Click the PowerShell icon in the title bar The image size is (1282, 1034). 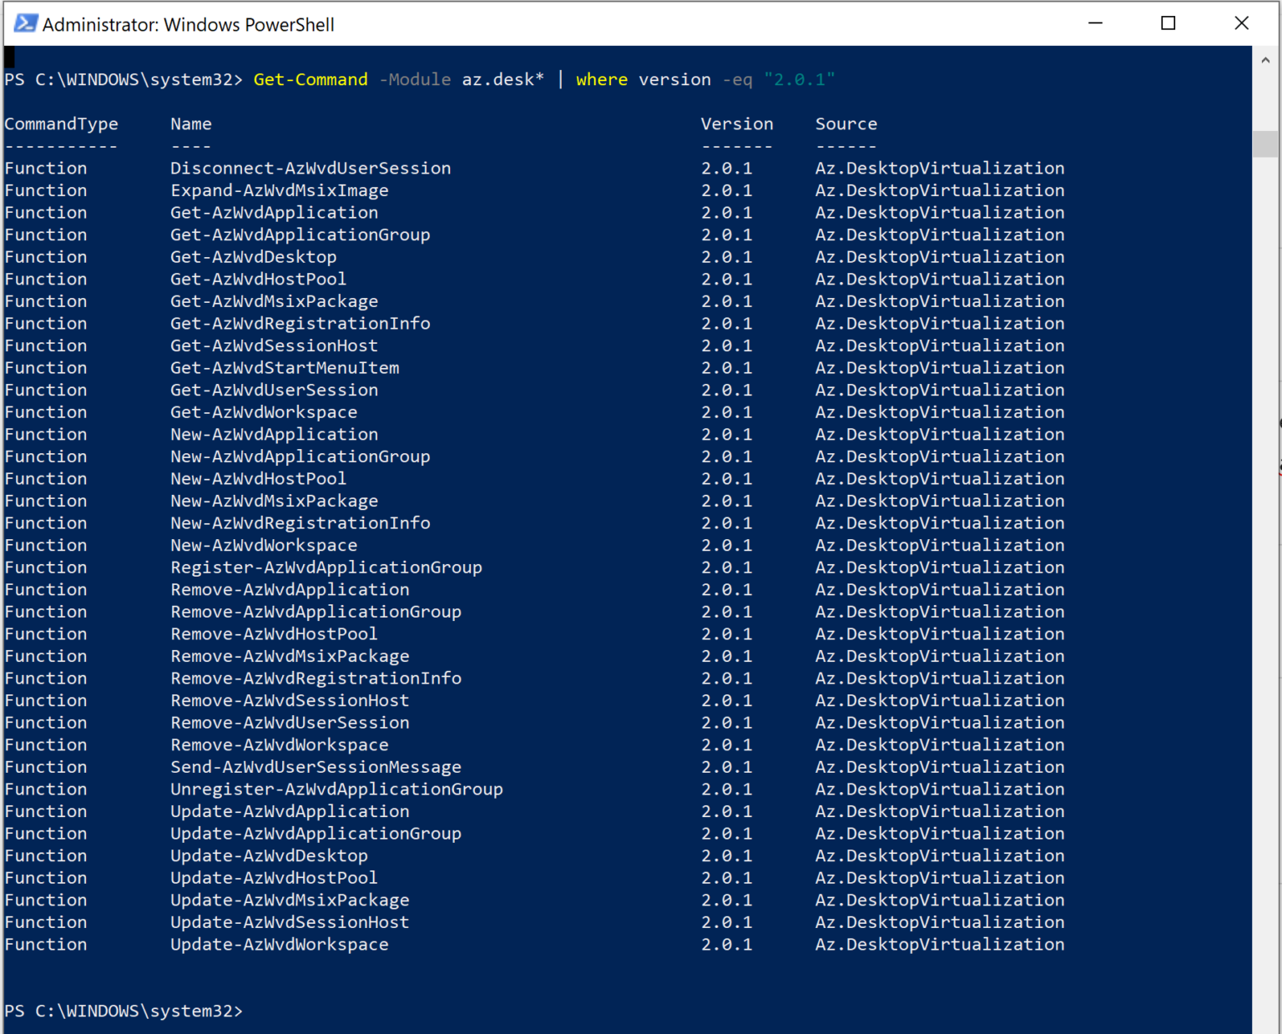click(24, 23)
